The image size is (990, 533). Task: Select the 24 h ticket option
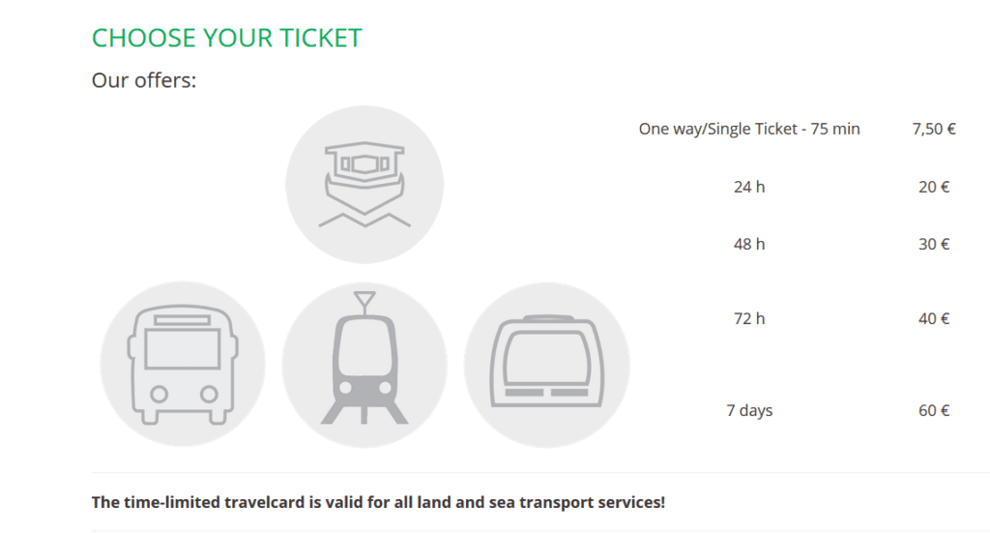749,187
